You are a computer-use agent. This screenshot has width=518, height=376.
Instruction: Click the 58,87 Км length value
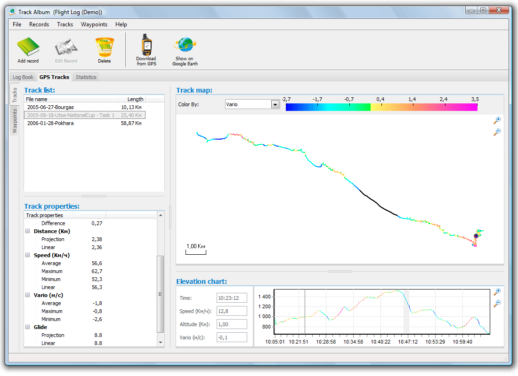[131, 123]
